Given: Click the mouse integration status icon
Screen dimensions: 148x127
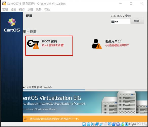Looking at the screenshot, I should point(122,124).
